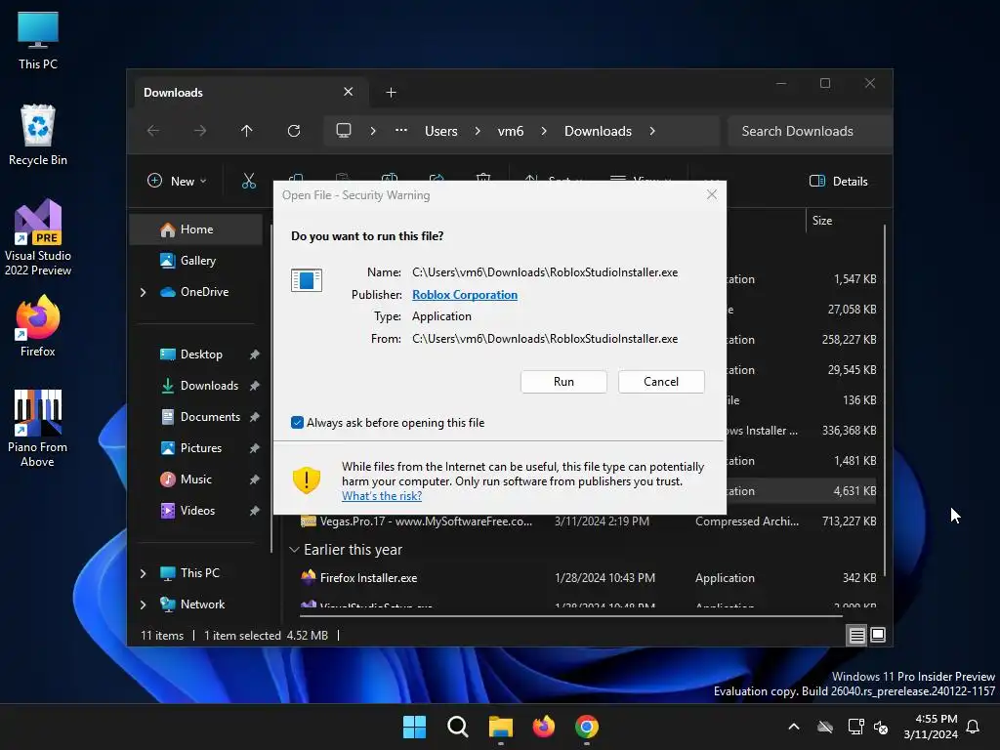The height and width of the screenshot is (750, 1000).
Task: Open the New dropdown in Explorer
Action: [x=177, y=181]
